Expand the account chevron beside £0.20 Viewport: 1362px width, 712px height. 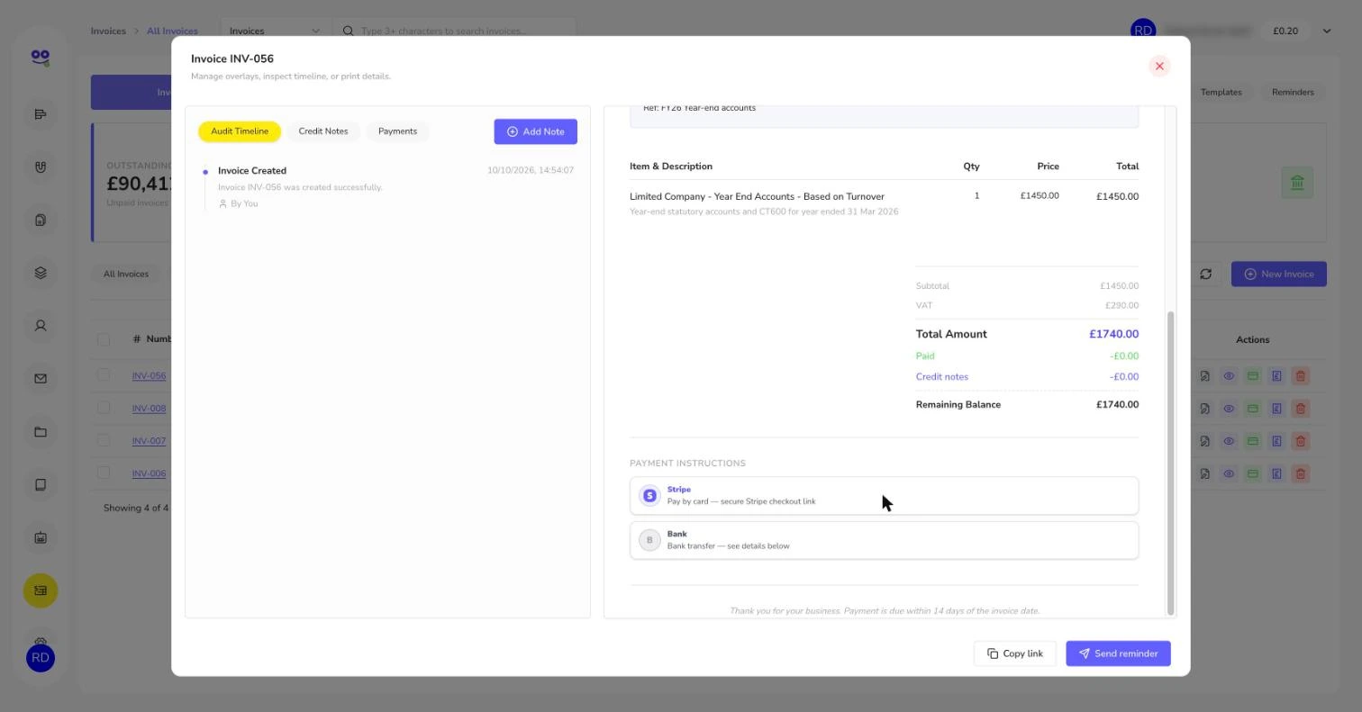click(1326, 31)
